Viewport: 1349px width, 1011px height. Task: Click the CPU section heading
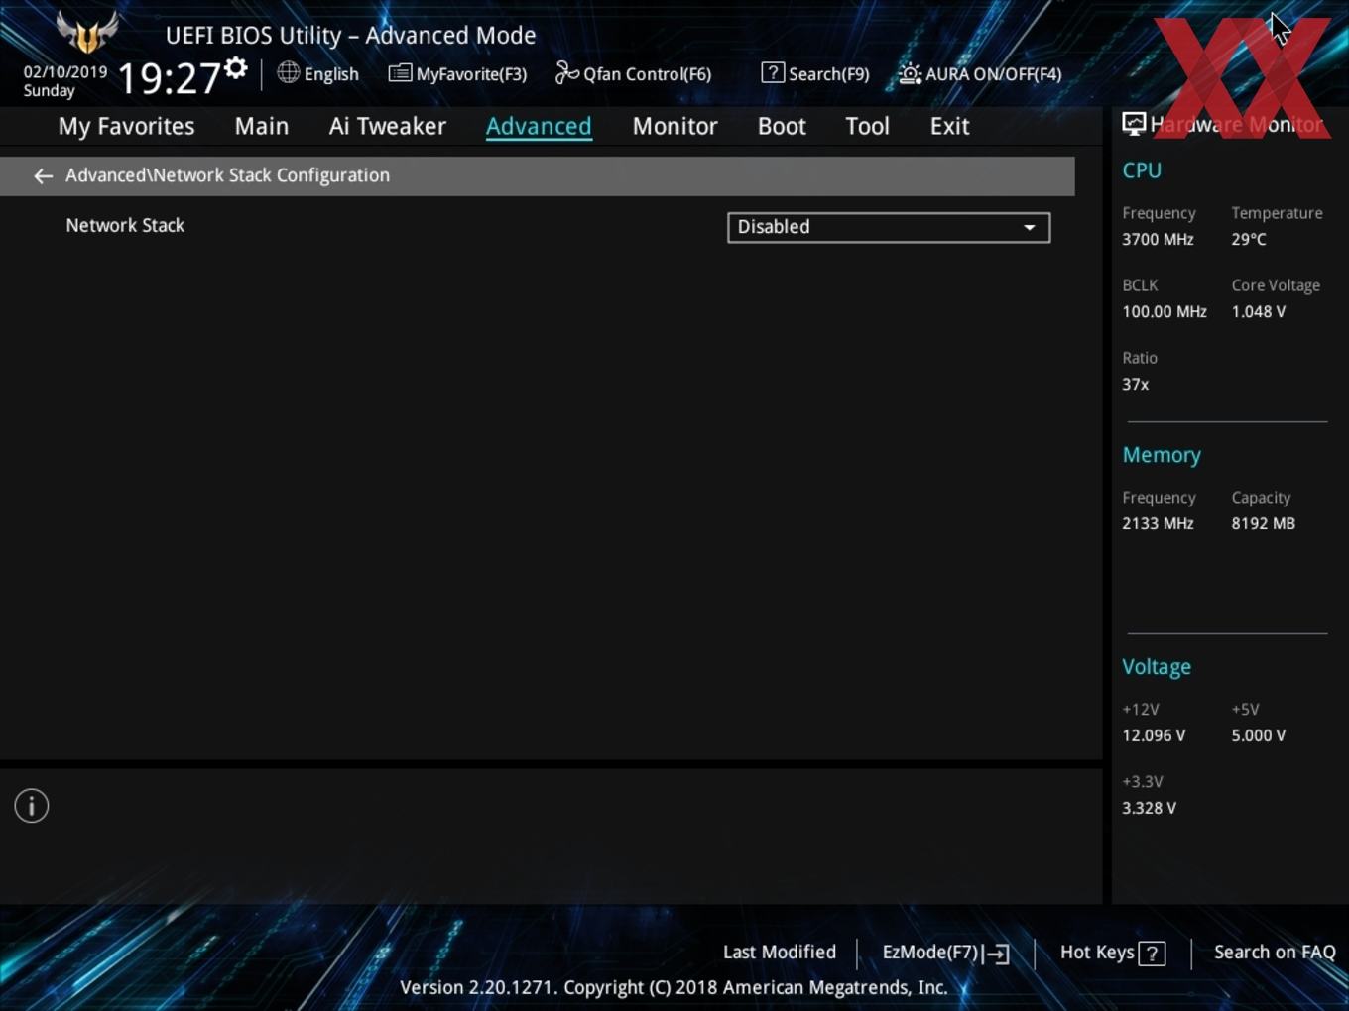[1142, 170]
